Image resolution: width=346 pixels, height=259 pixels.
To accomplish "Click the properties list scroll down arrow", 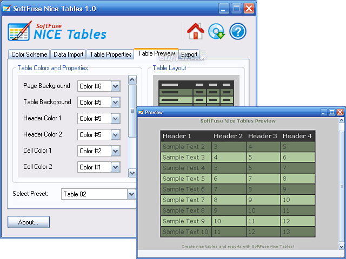I will pyautogui.click(x=132, y=173).
